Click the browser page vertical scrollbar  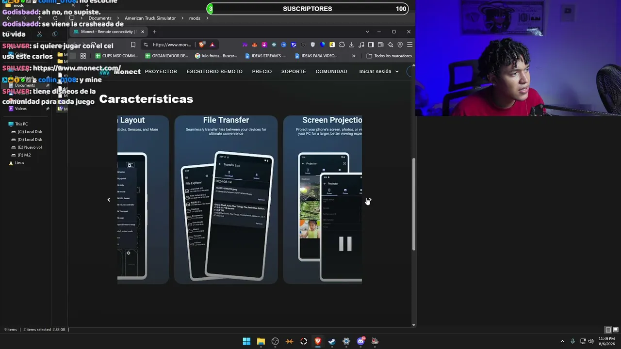click(x=413, y=204)
